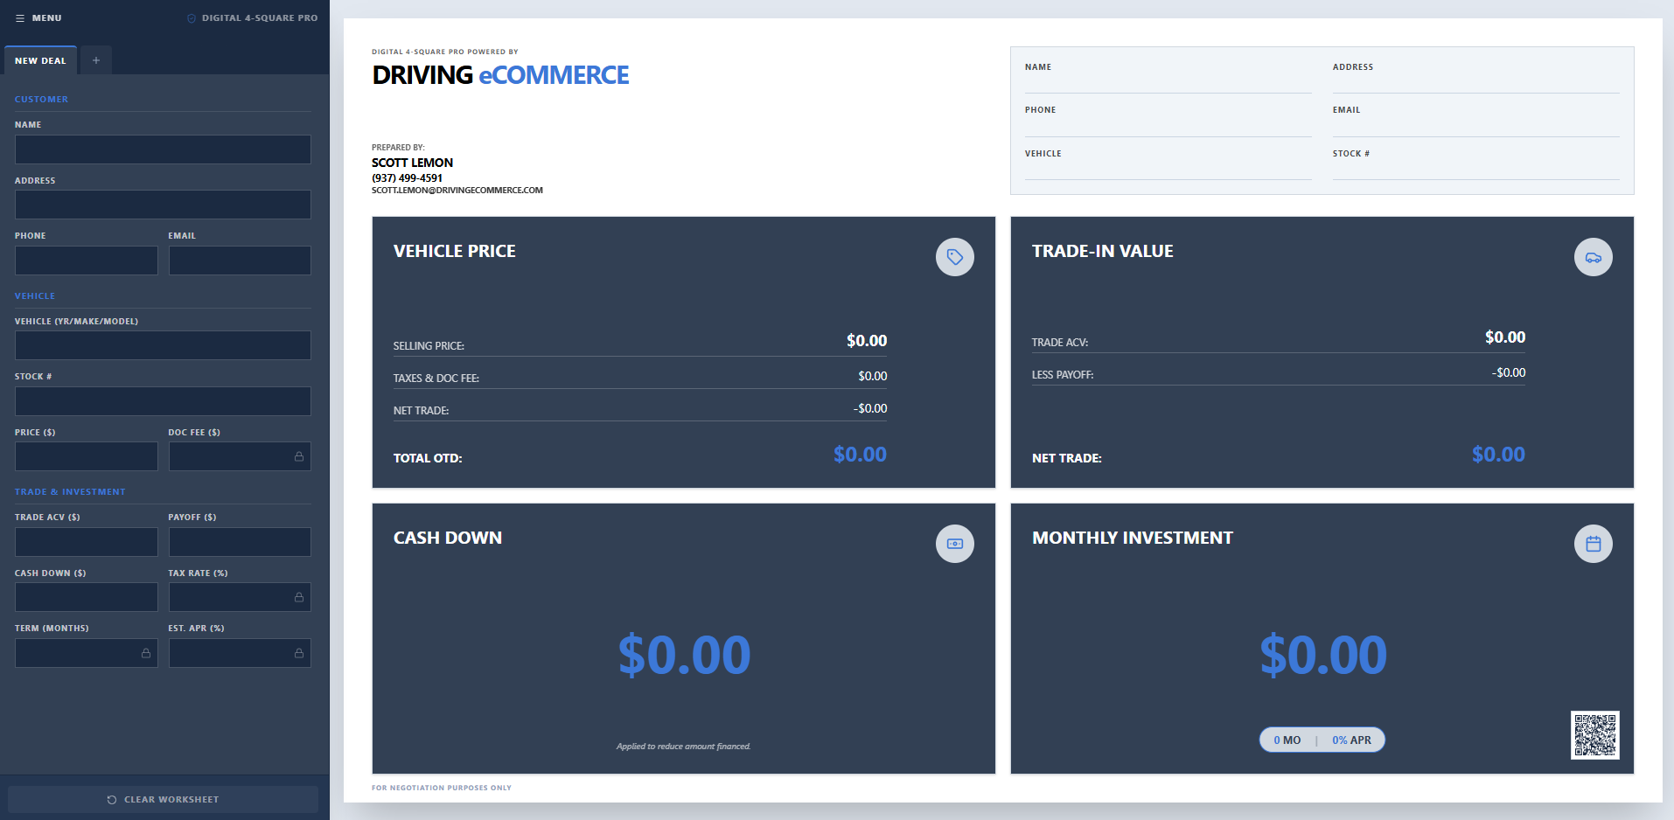Click the Payoff ($) input field

coord(240,542)
